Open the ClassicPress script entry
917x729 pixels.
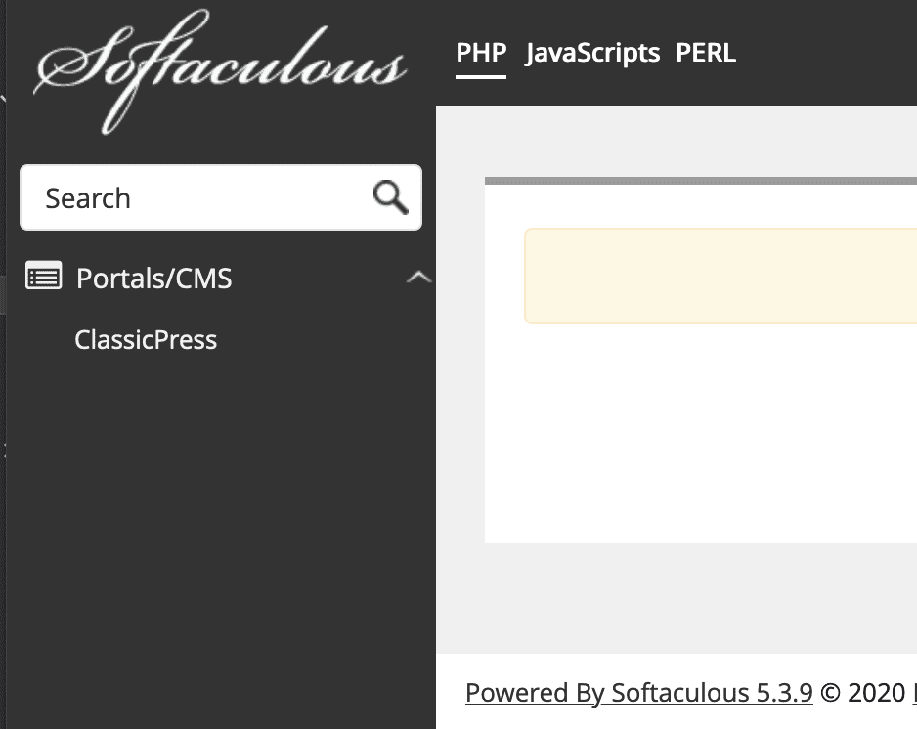coord(146,340)
